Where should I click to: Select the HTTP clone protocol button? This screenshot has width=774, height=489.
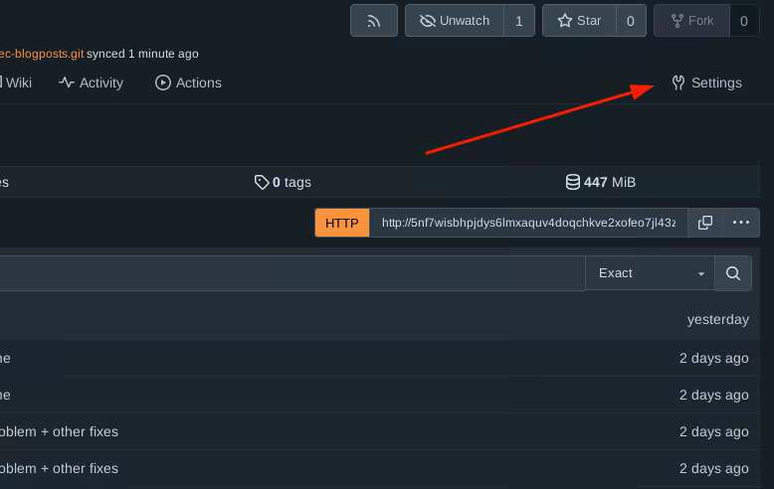[341, 223]
